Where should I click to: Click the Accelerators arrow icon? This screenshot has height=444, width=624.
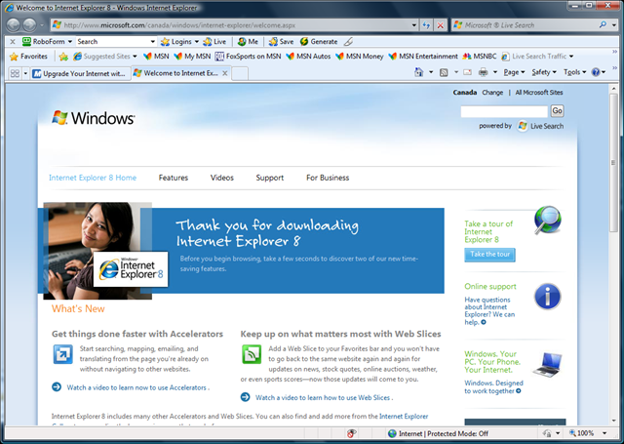click(x=62, y=354)
